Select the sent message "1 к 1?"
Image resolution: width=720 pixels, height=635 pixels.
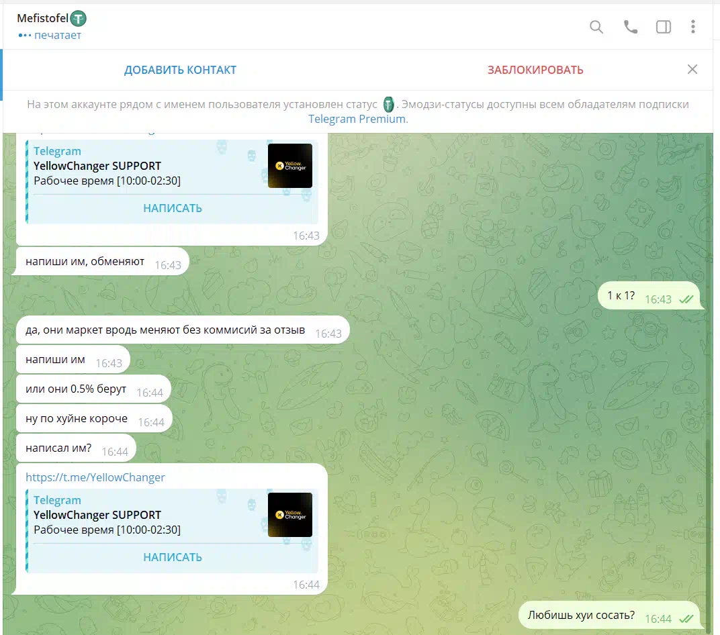[x=621, y=295]
